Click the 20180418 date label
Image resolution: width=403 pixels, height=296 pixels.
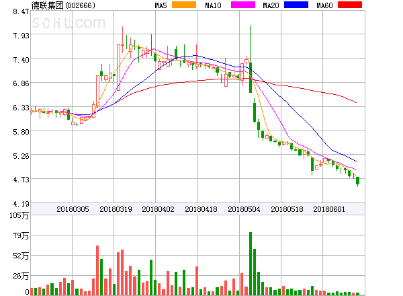[x=201, y=209]
